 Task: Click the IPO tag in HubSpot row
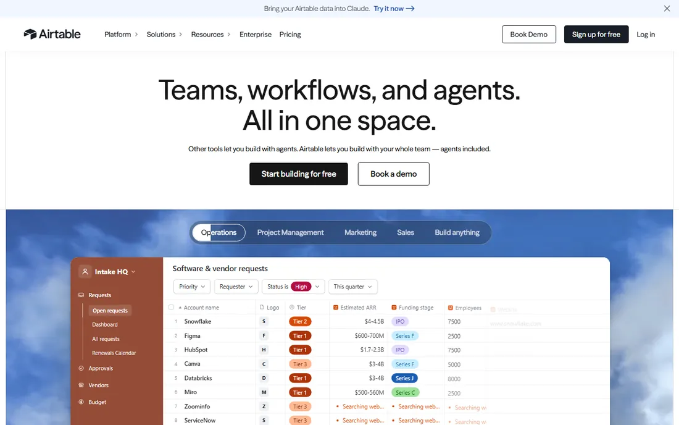click(x=400, y=350)
